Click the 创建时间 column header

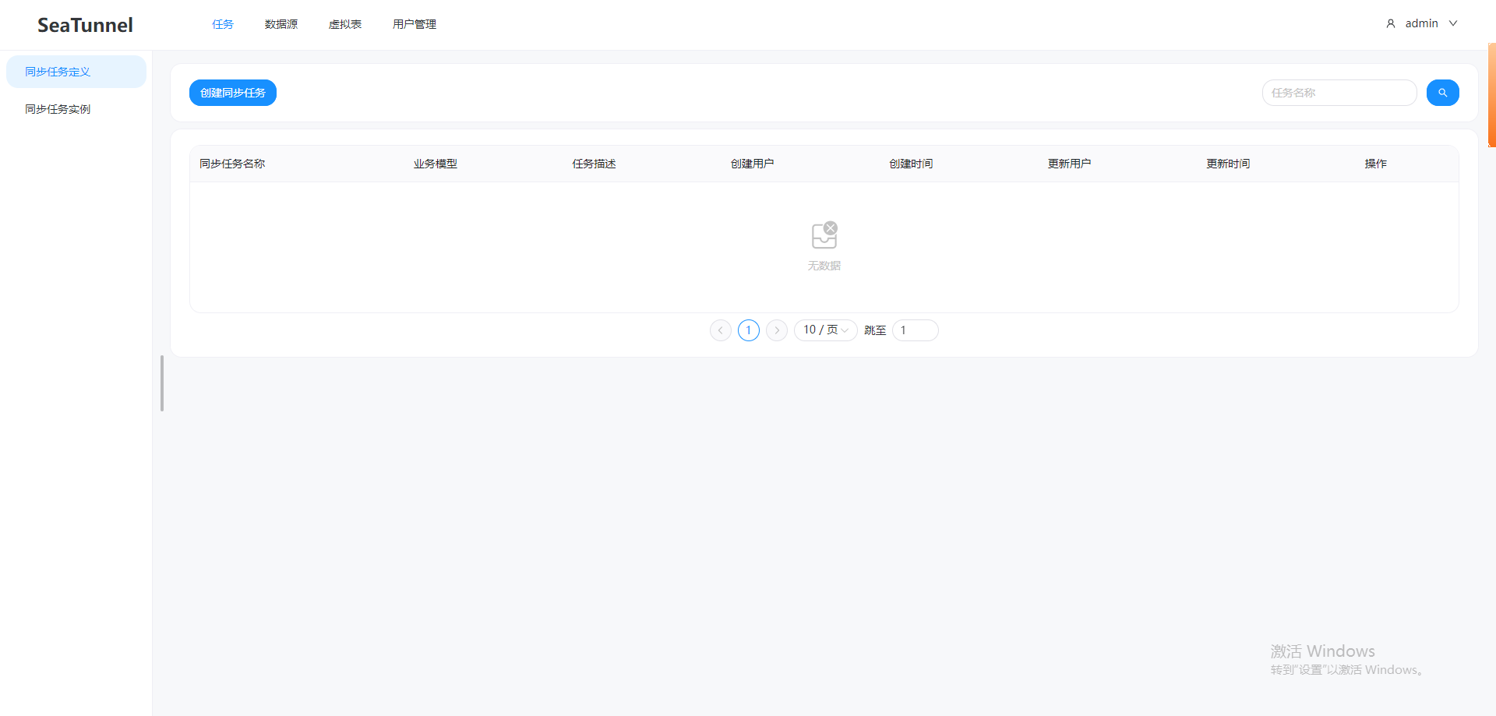click(912, 164)
